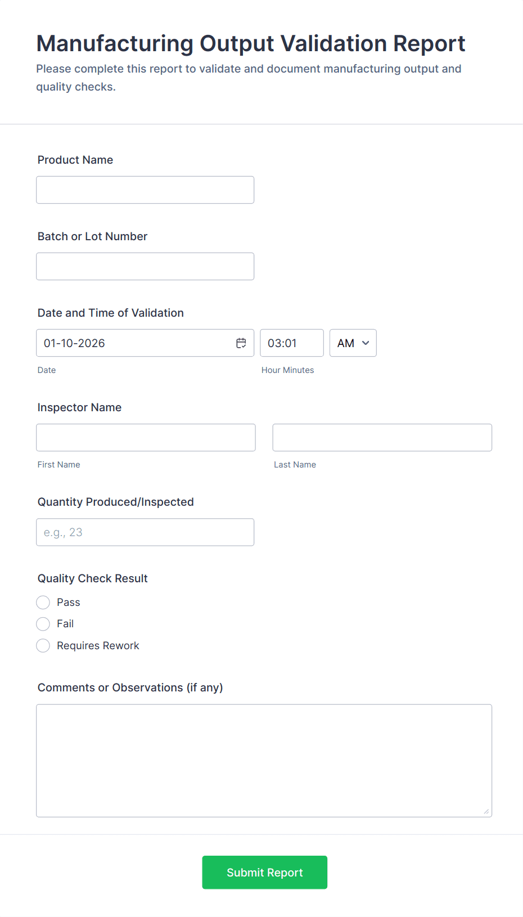Click the Hour Minutes helper label
The image size is (523, 917).
(x=288, y=370)
